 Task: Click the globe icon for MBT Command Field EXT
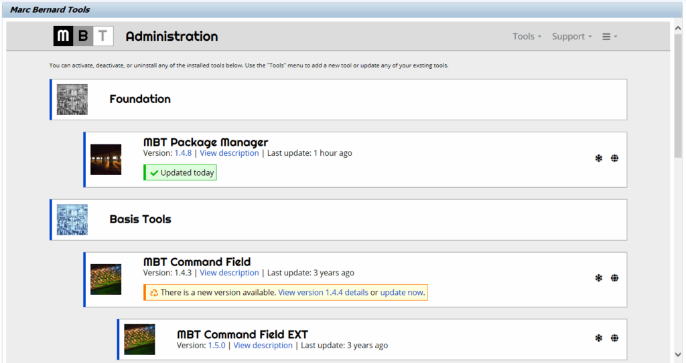point(614,338)
